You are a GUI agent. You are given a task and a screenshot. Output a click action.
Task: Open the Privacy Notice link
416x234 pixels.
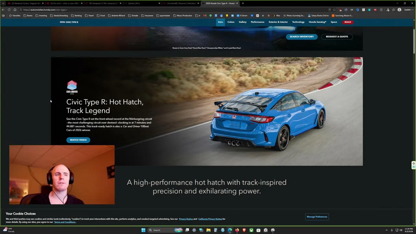[186, 219]
